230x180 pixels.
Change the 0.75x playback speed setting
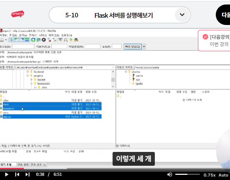[x=210, y=175]
